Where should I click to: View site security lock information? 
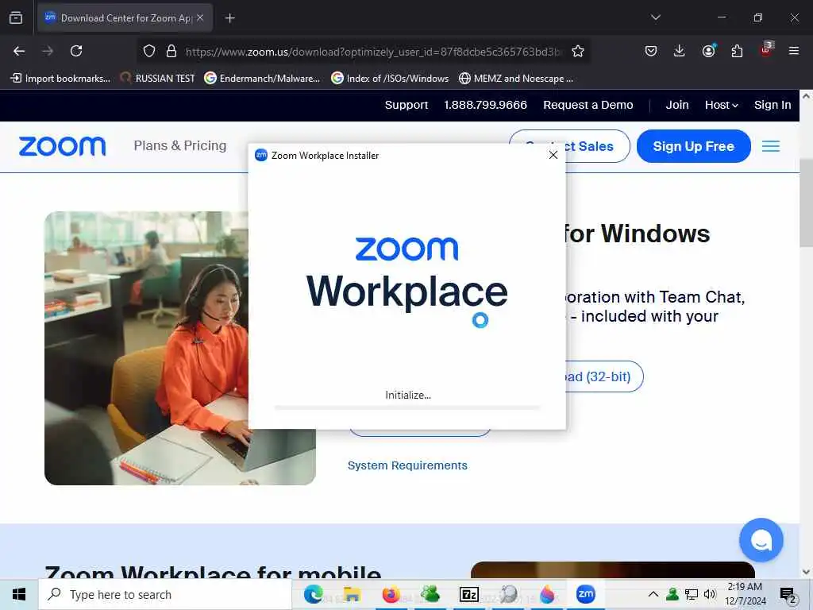click(x=171, y=51)
